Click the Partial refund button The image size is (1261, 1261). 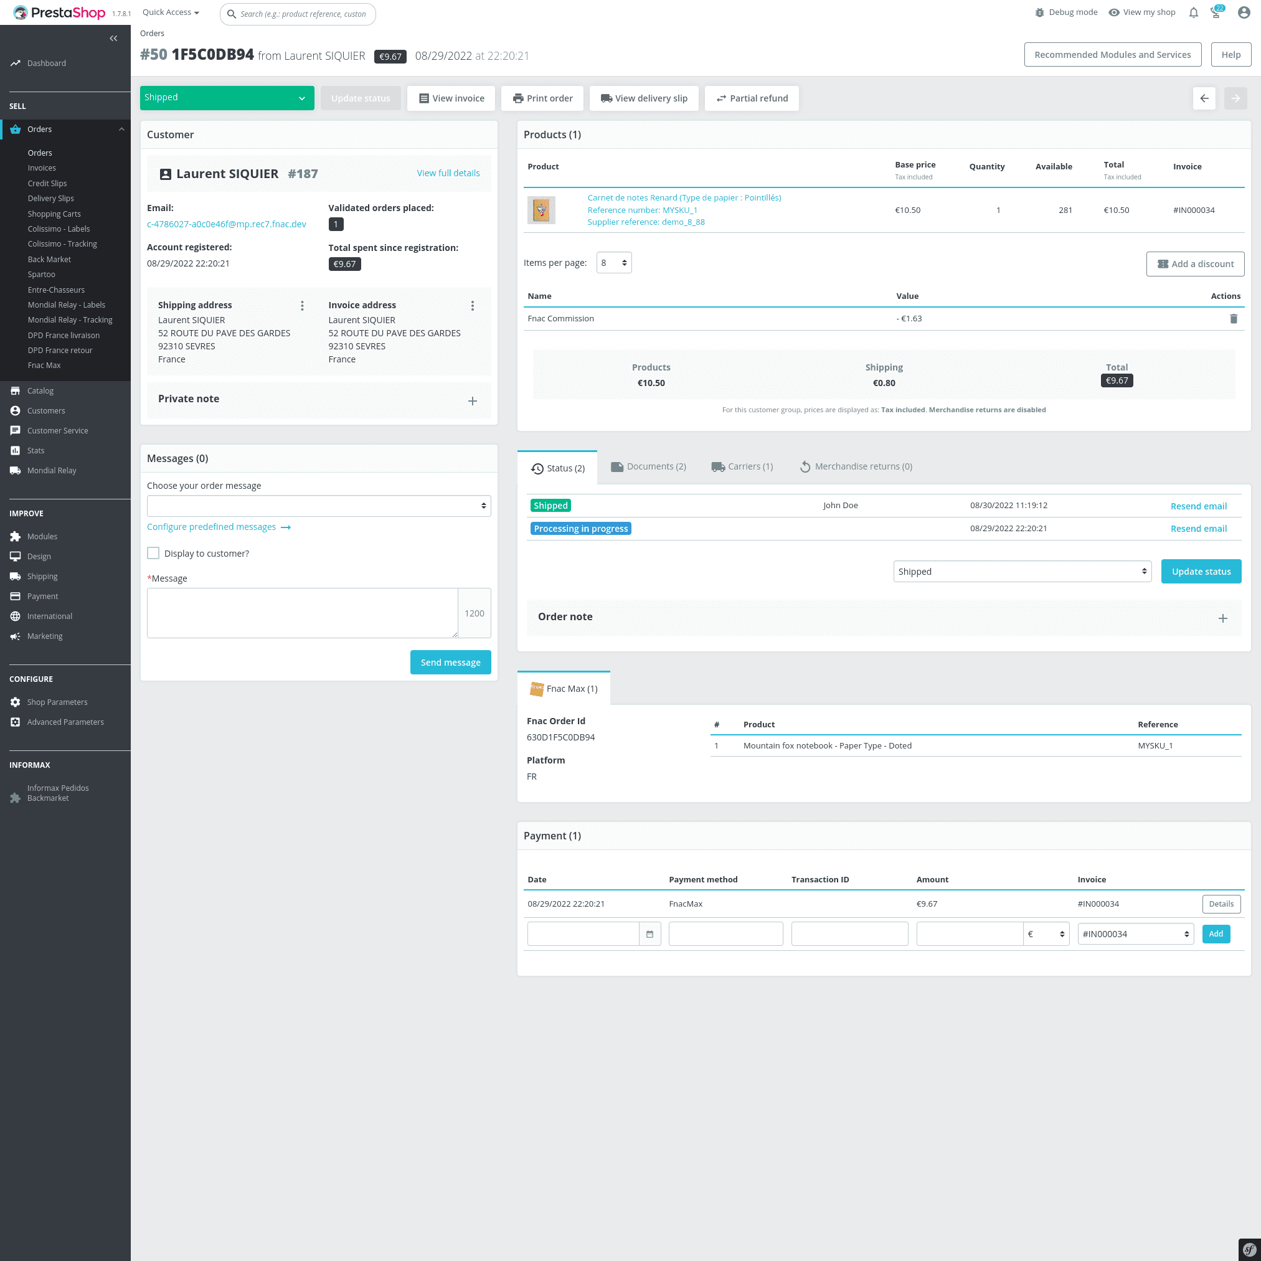pos(751,98)
